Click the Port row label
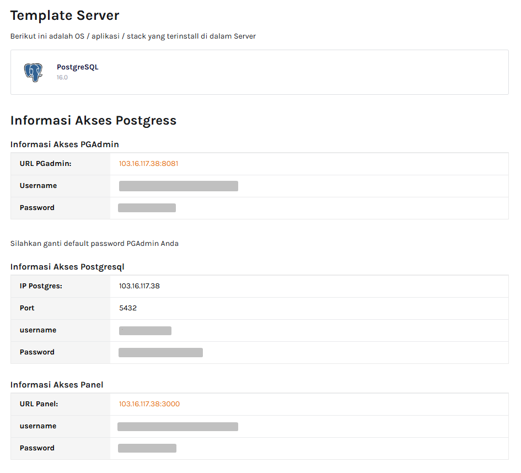 point(27,308)
